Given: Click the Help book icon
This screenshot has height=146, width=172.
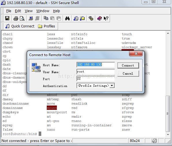Looking at the screenshot, I should click(x=100, y=18).
